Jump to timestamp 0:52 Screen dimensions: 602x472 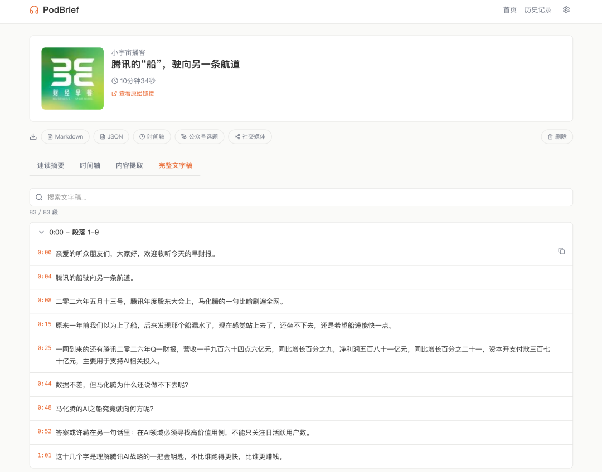tap(45, 431)
